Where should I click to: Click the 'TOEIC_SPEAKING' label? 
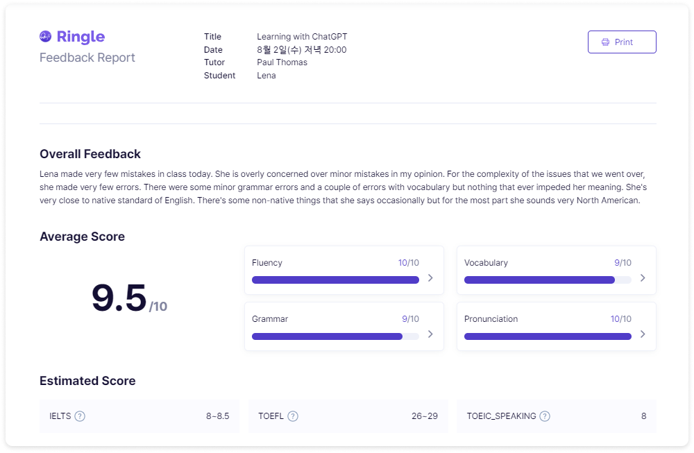point(502,416)
